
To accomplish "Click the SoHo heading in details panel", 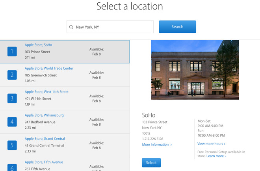I will (149, 115).
